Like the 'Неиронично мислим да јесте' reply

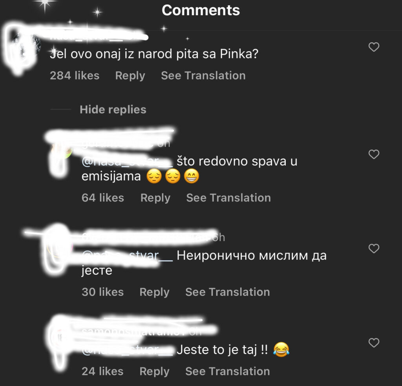point(374,248)
